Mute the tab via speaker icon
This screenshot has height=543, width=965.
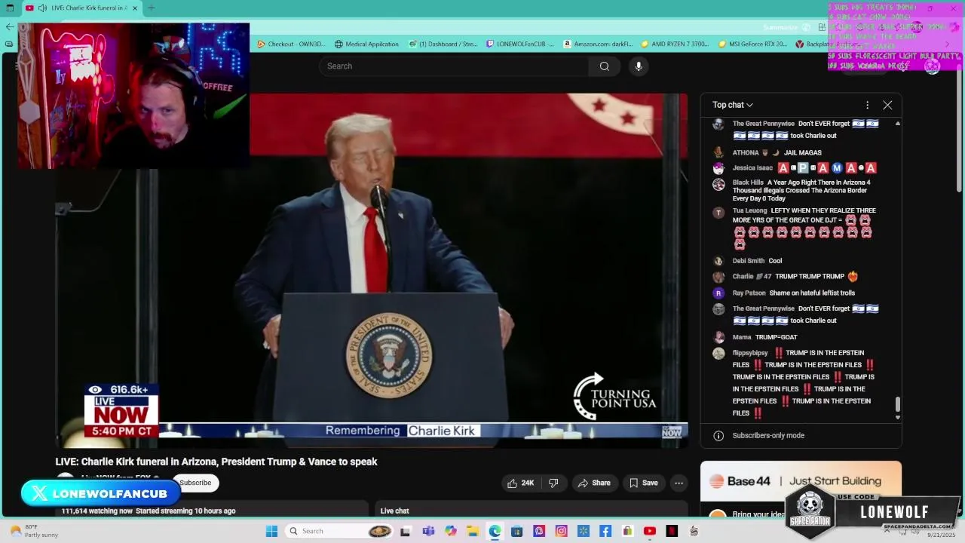click(x=42, y=8)
